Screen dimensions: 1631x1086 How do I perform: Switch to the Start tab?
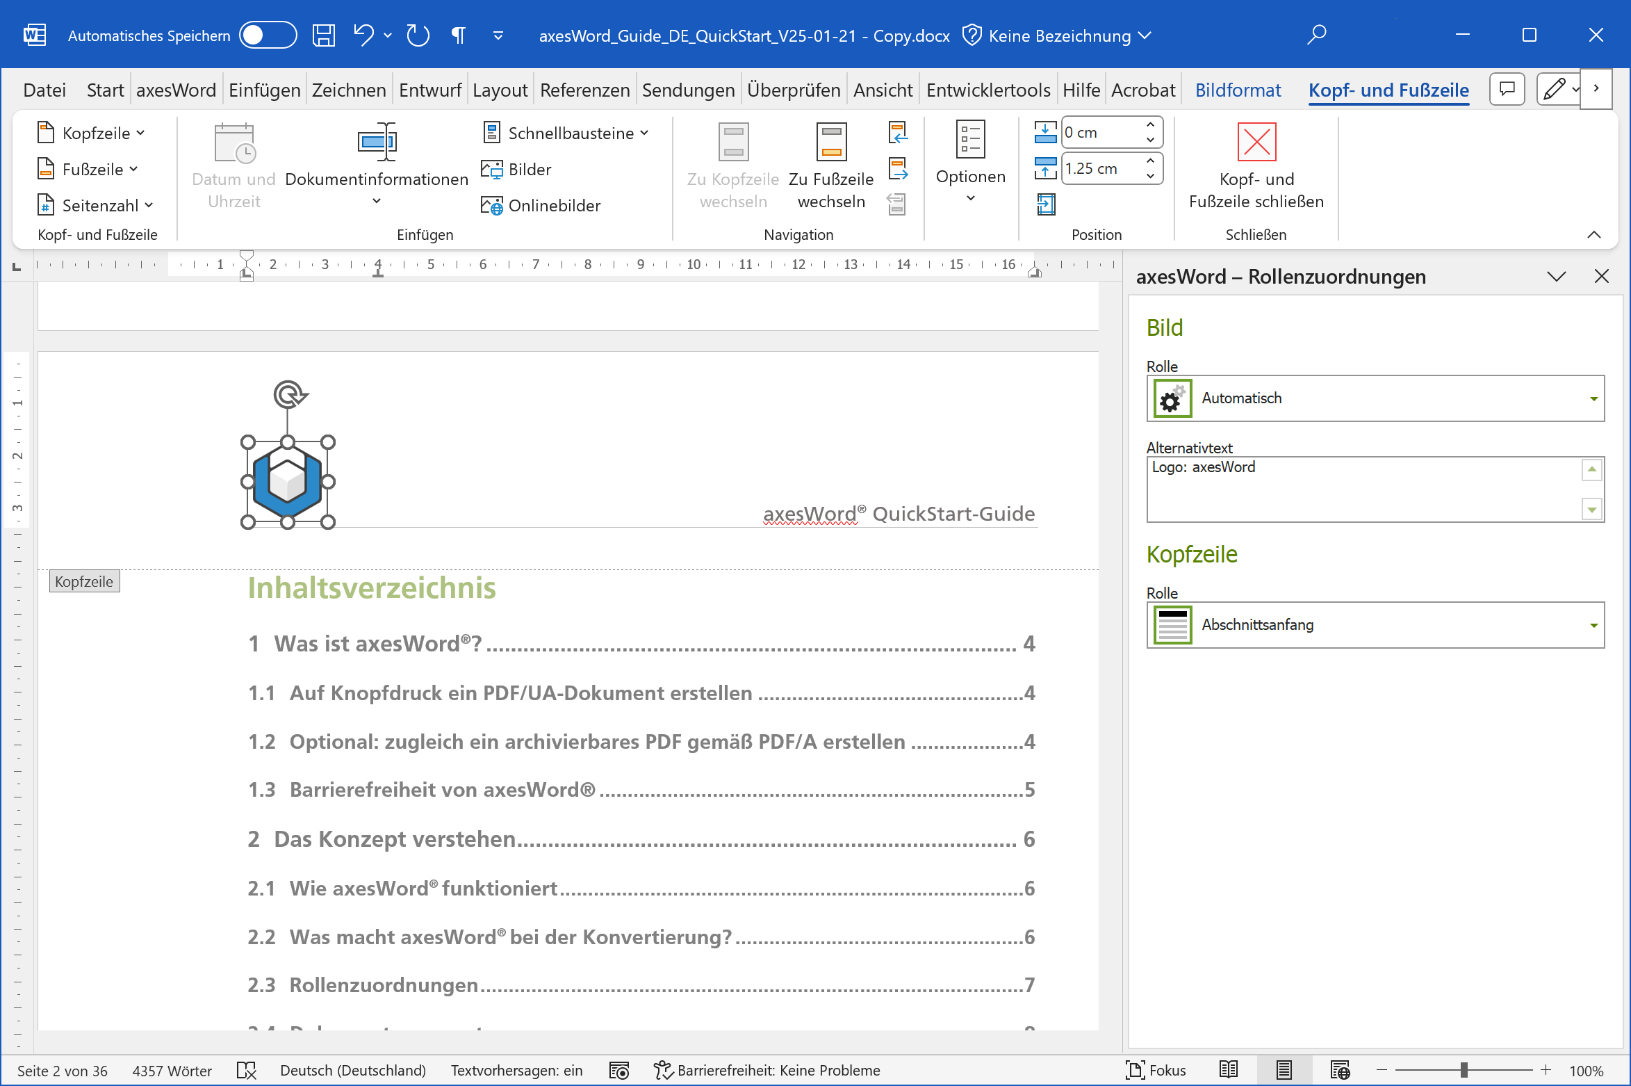[105, 90]
